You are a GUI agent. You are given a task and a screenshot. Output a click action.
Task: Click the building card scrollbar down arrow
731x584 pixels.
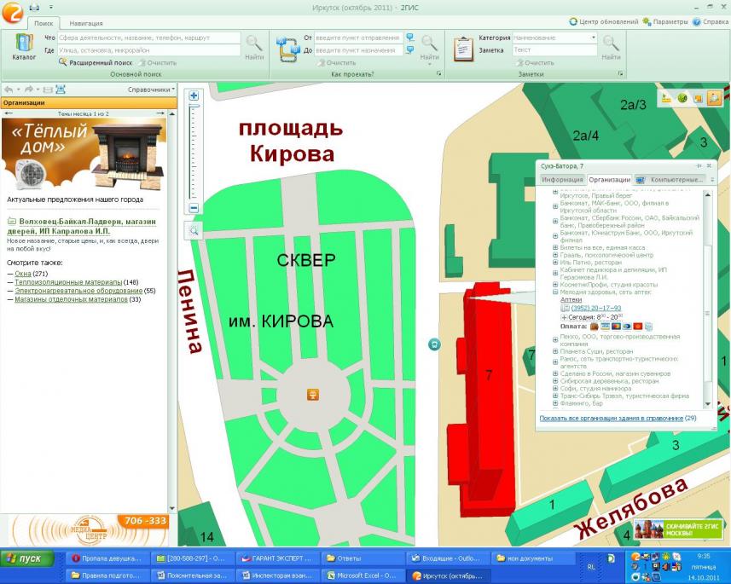click(708, 404)
